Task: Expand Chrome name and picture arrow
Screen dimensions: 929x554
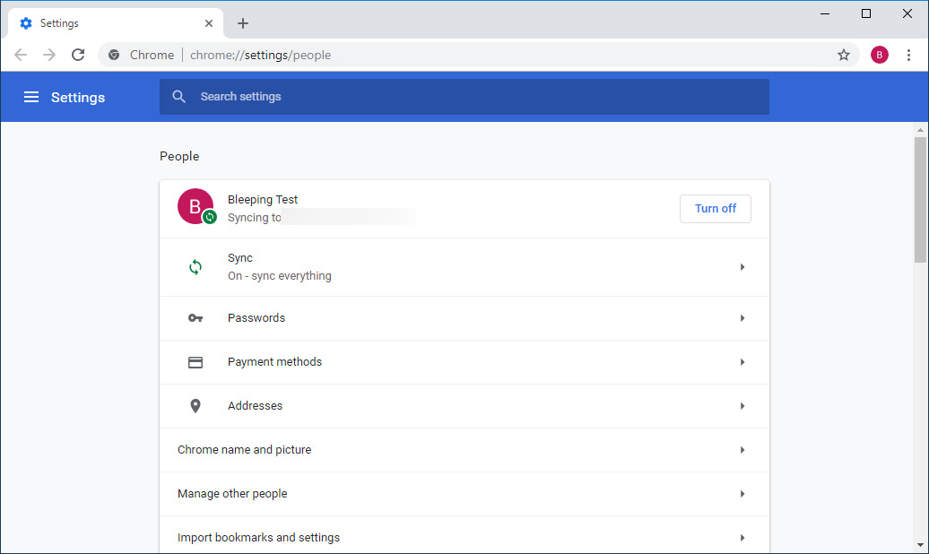Action: coord(742,450)
